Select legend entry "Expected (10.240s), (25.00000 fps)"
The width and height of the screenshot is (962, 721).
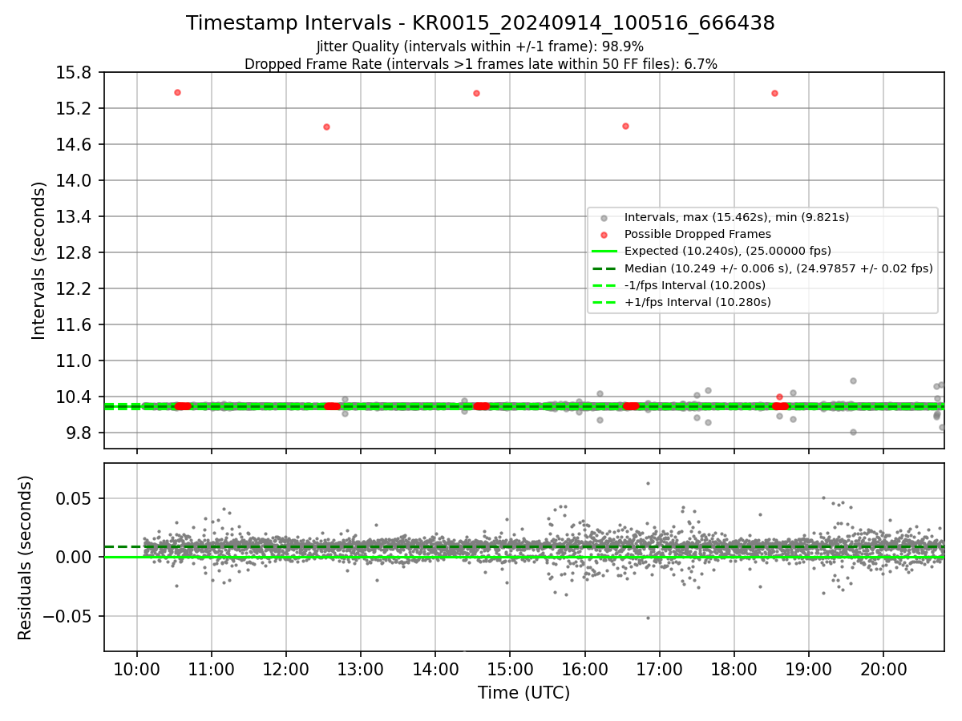coord(727,251)
